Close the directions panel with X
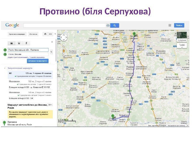 coord(52,42)
